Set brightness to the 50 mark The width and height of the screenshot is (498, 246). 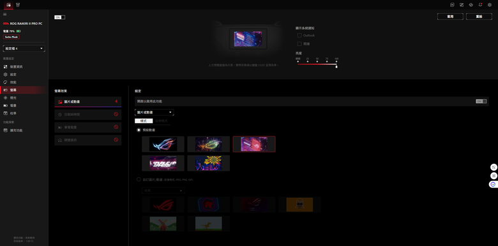click(317, 61)
